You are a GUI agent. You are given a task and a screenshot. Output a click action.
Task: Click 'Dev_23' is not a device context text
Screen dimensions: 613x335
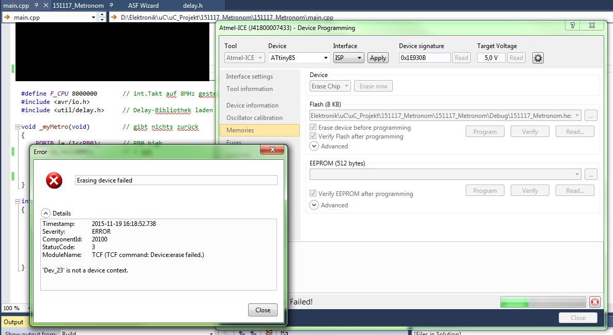85,270
